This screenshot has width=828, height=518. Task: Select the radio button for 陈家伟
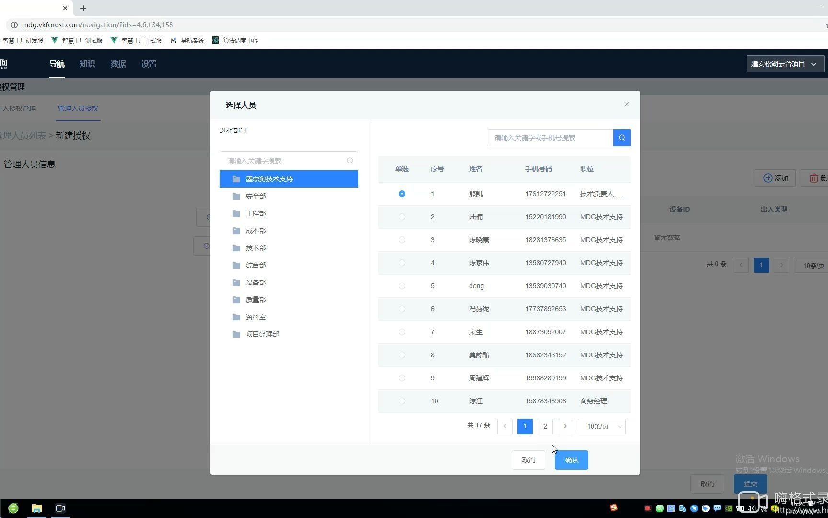click(402, 263)
